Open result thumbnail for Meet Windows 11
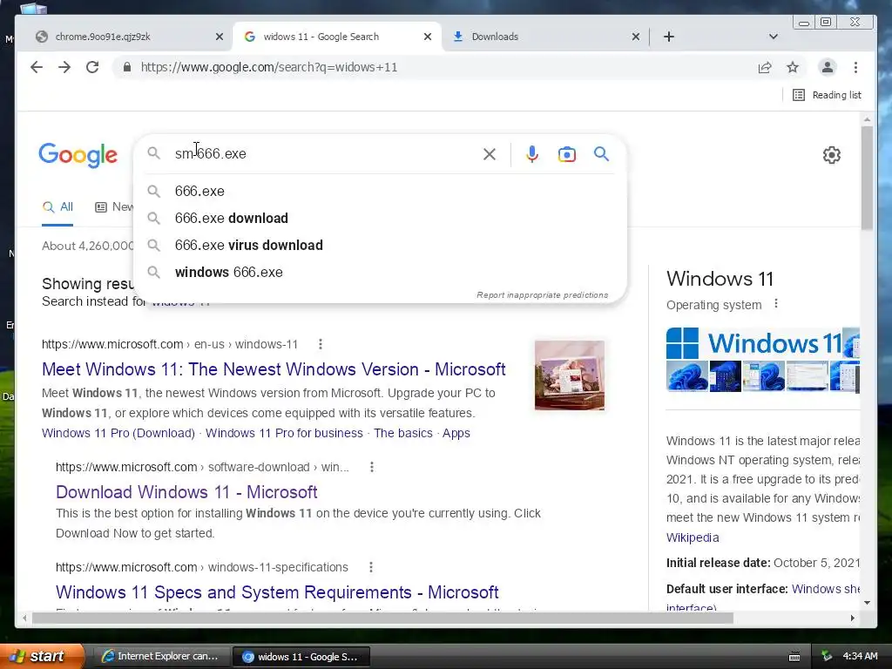The image size is (892, 669). click(570, 375)
